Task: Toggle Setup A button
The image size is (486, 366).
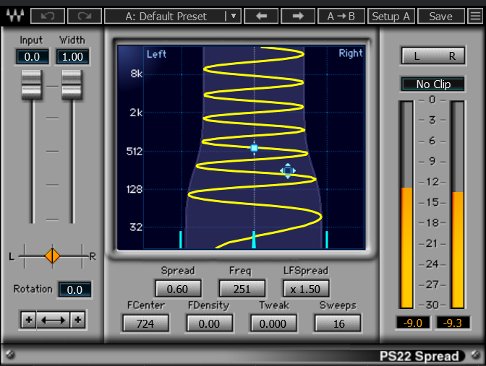Action: 391,16
